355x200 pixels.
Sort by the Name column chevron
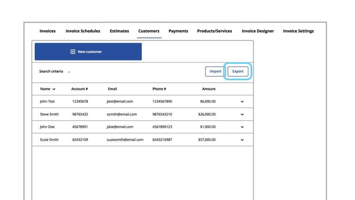click(54, 89)
